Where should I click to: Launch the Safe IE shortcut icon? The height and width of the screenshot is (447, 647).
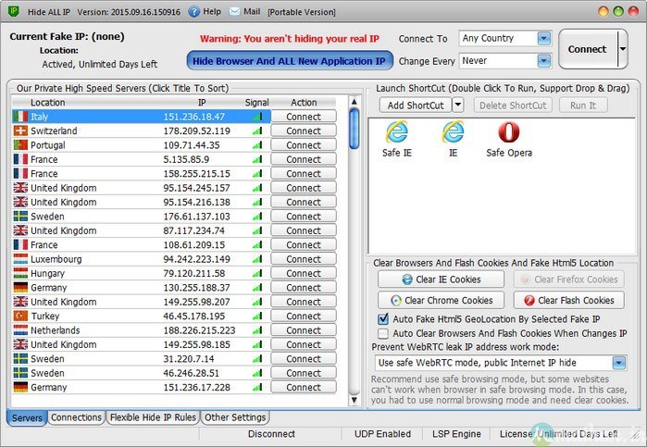pyautogui.click(x=397, y=131)
